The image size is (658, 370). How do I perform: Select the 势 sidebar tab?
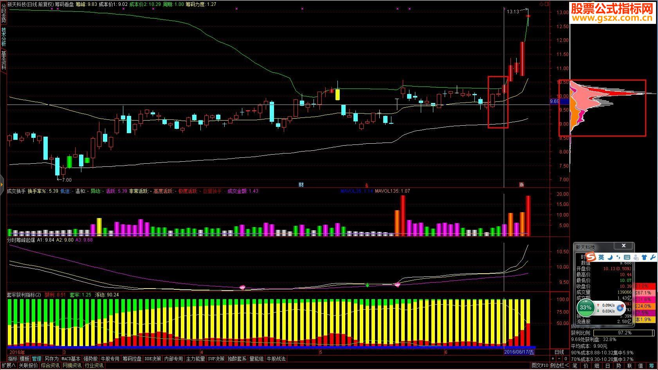pyautogui.click(x=618, y=366)
